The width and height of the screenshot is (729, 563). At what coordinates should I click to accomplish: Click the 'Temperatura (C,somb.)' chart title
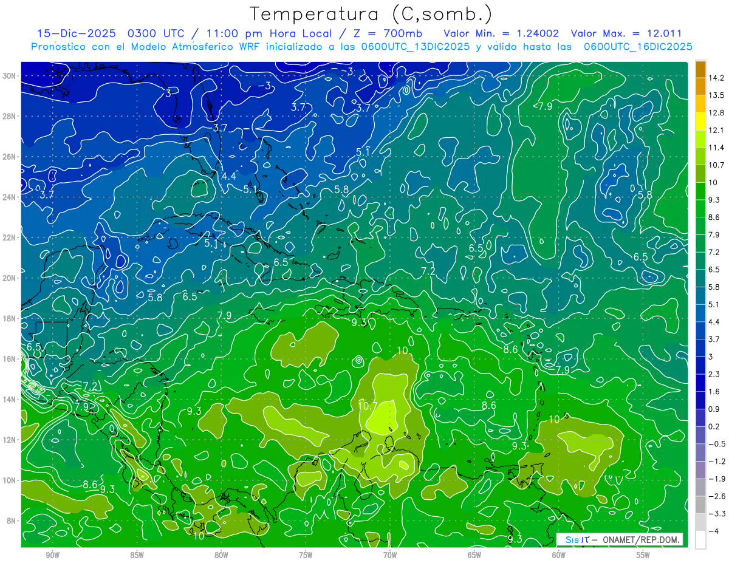(371, 14)
